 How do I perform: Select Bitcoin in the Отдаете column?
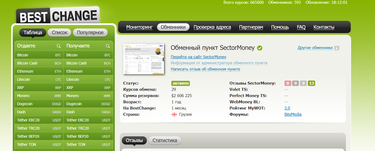pyautogui.click(x=39, y=55)
